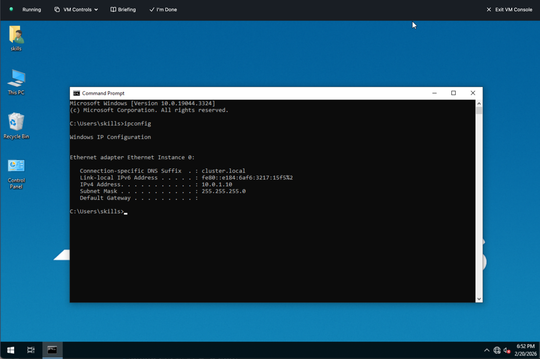Select the Recycle Bin desktop icon
Screen dimensions: 540x359
pos(16,126)
